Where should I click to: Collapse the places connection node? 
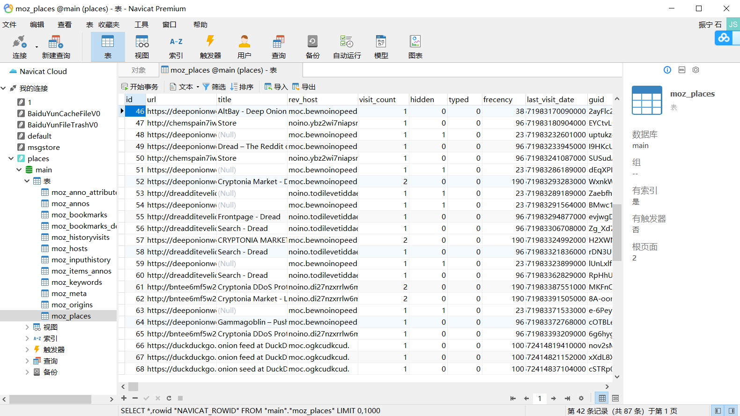click(x=11, y=158)
